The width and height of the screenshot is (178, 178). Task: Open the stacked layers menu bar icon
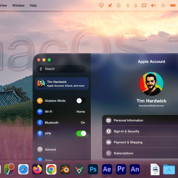click(x=119, y=5)
